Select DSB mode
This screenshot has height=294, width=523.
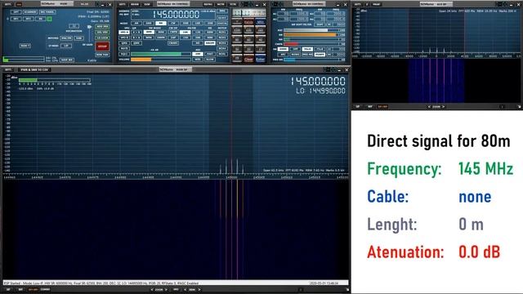point(186,24)
